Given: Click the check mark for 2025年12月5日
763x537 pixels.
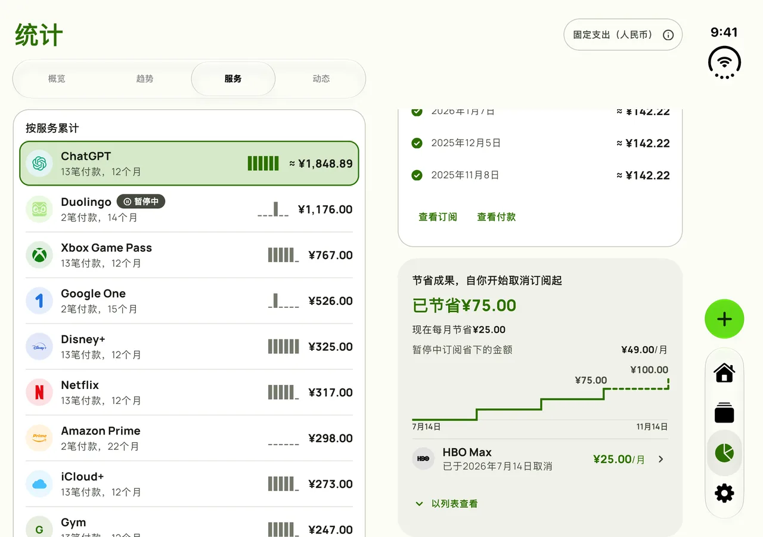Looking at the screenshot, I should [417, 143].
